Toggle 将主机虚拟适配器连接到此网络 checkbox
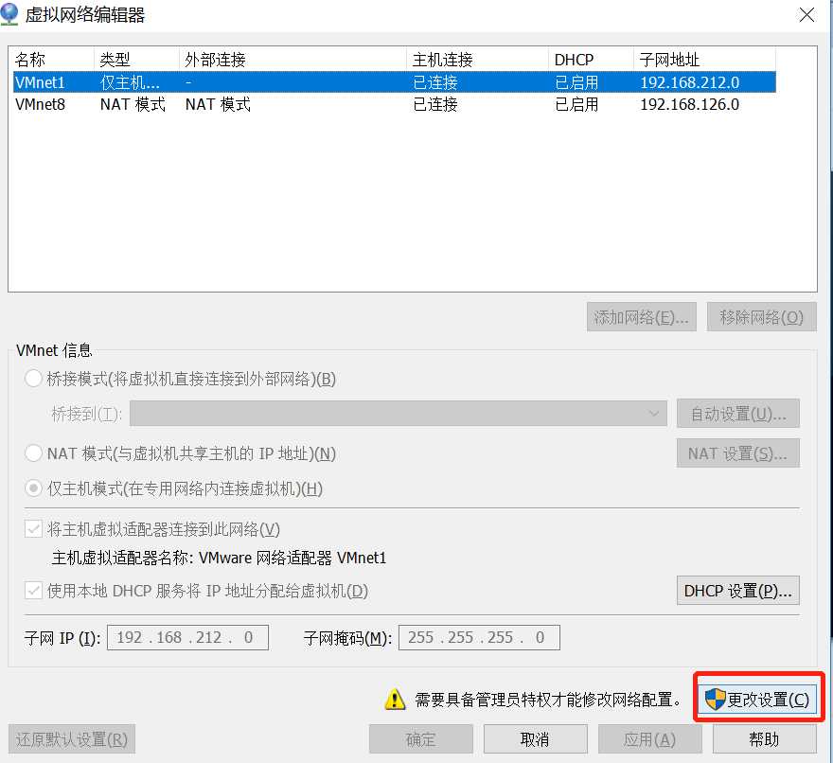The height and width of the screenshot is (763, 833). pos(33,528)
